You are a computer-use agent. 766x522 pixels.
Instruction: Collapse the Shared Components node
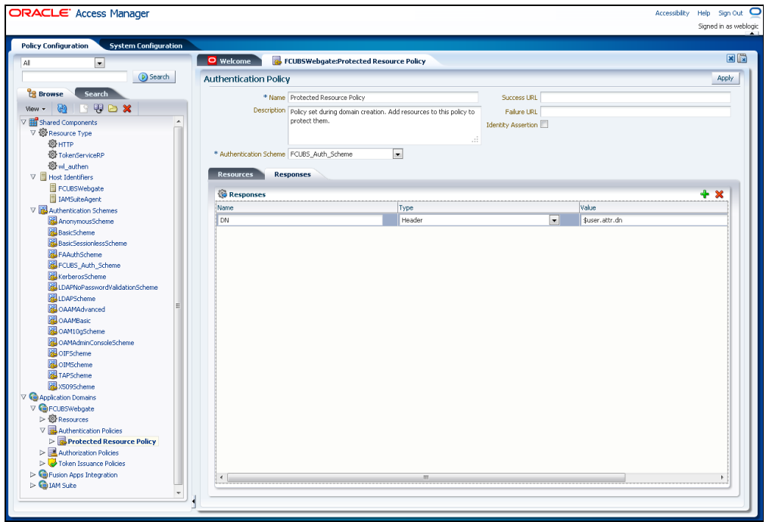[23, 122]
